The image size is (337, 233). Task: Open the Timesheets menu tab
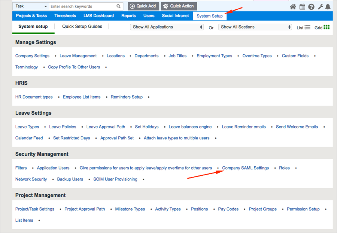(65, 16)
